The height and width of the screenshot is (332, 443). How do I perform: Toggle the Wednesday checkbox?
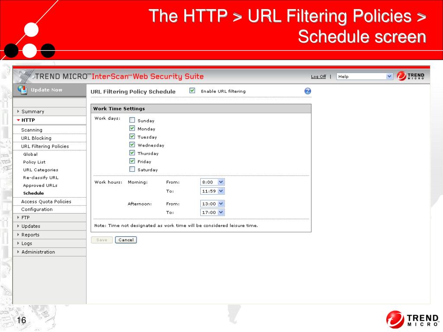click(132, 144)
